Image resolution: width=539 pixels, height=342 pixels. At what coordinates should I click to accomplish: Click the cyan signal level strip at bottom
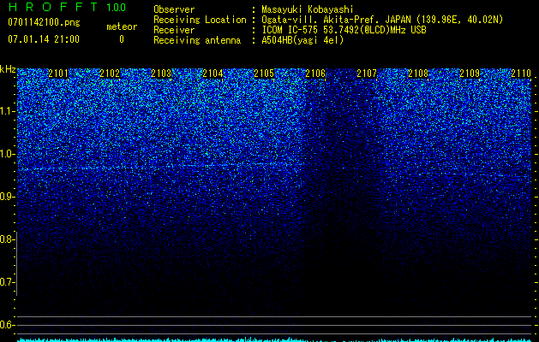pos(275,339)
